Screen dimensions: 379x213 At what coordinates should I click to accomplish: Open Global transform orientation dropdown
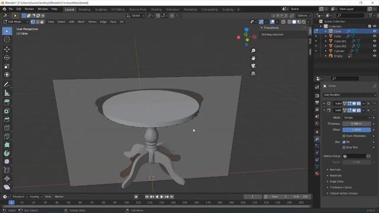click(136, 16)
